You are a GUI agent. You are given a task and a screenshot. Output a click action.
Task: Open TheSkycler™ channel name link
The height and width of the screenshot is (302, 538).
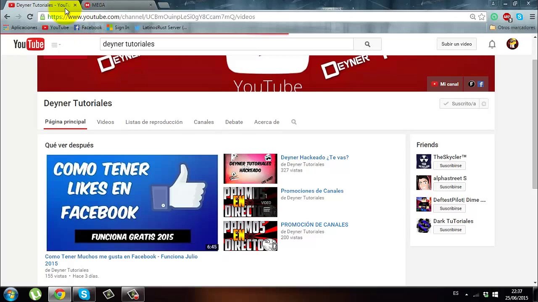[x=450, y=157]
